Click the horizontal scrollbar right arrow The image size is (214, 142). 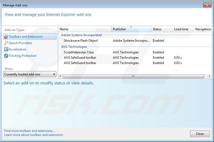coord(209,76)
